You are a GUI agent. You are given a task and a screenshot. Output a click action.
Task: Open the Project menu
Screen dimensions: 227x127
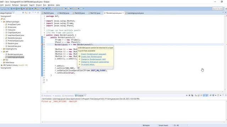click(x=39, y=5)
